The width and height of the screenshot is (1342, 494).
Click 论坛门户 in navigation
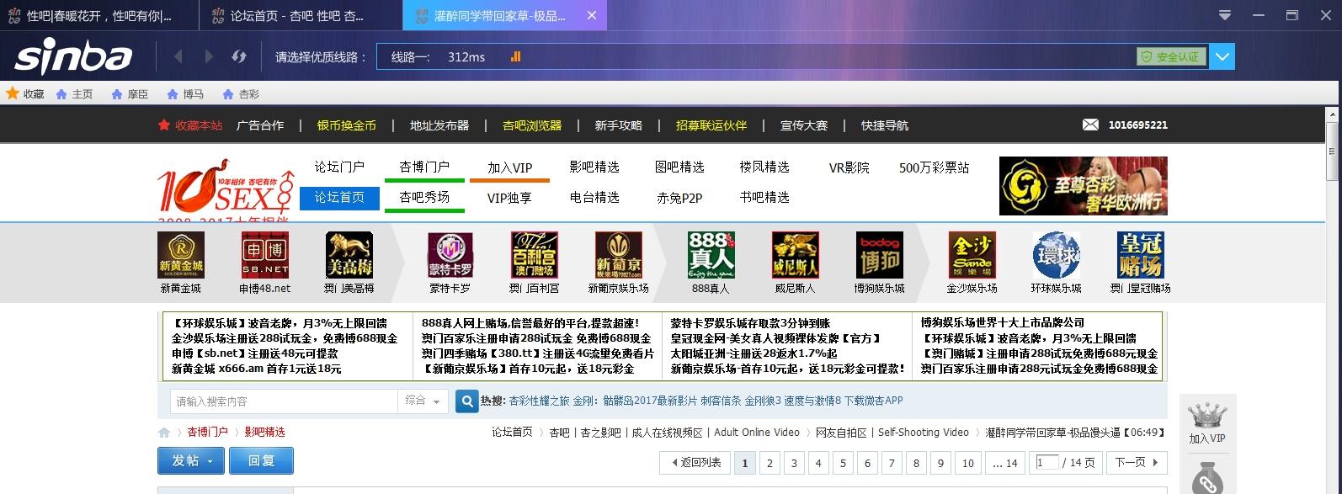(x=340, y=167)
